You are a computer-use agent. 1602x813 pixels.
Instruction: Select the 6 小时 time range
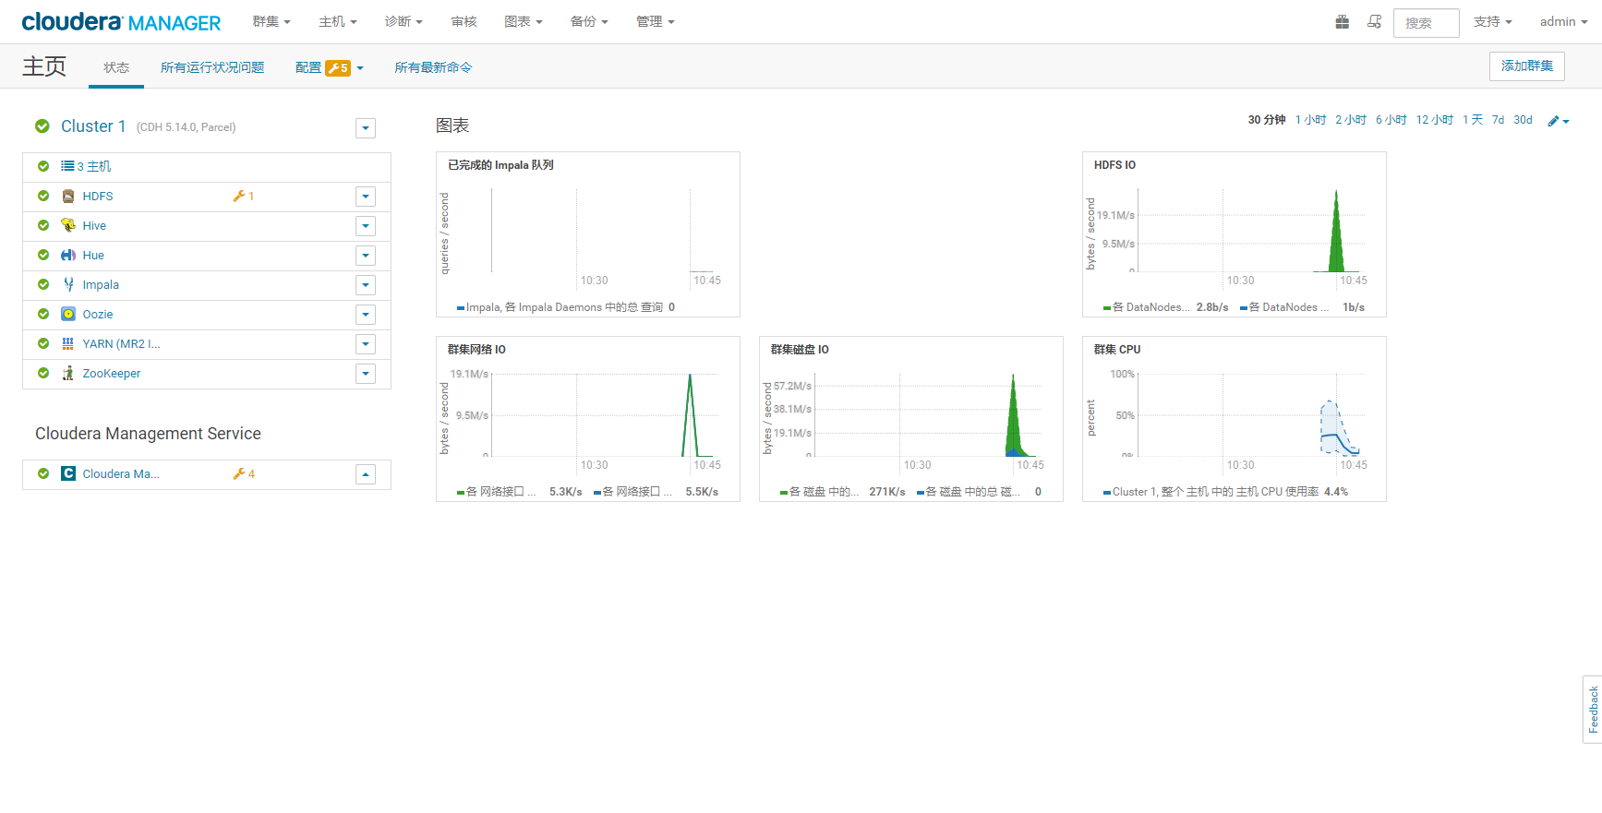[x=1391, y=120]
